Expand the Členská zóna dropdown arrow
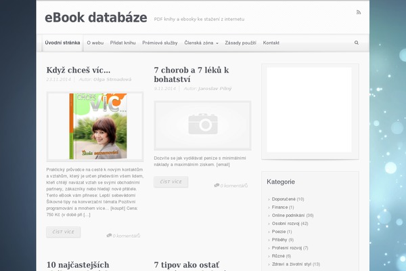 (x=217, y=43)
